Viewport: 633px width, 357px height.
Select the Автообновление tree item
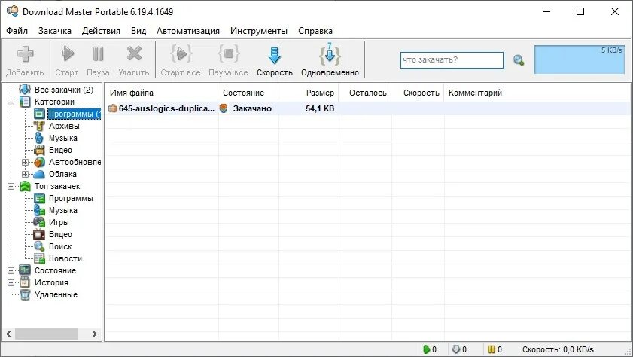pyautogui.click(x=75, y=163)
